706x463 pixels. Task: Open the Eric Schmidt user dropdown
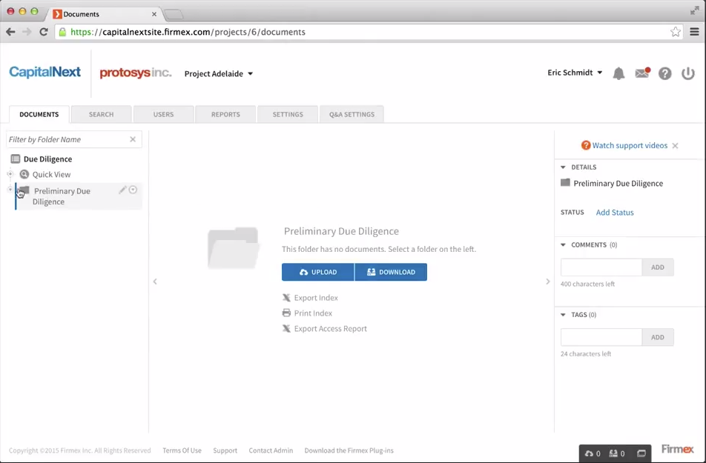(575, 73)
